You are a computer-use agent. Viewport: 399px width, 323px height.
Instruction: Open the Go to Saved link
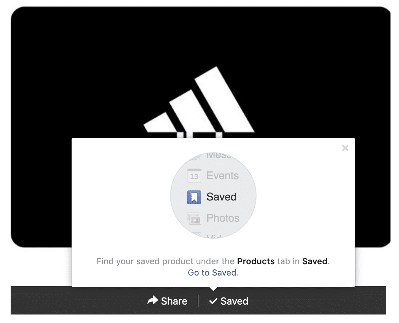[212, 272]
